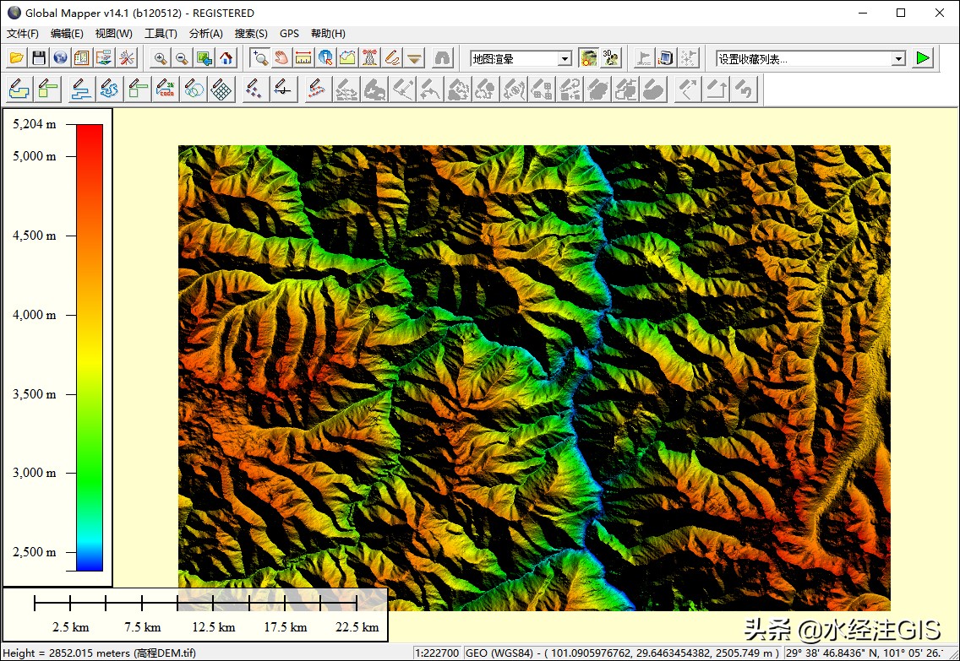
Task: Open the 帮助(H) menu
Action: 328,34
